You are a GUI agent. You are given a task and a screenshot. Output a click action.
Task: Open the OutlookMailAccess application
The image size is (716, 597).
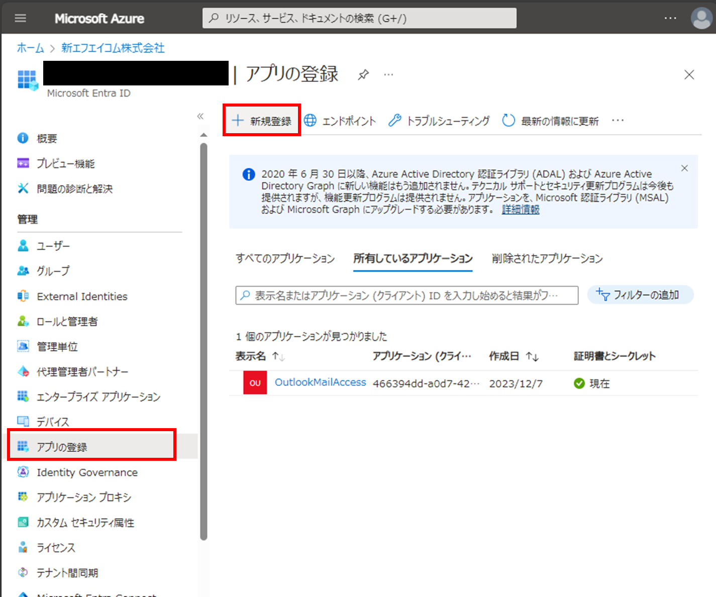pyautogui.click(x=321, y=382)
